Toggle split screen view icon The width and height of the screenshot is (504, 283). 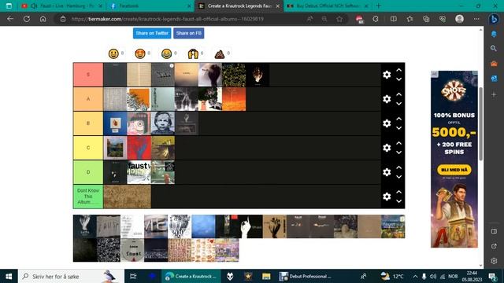point(394,19)
